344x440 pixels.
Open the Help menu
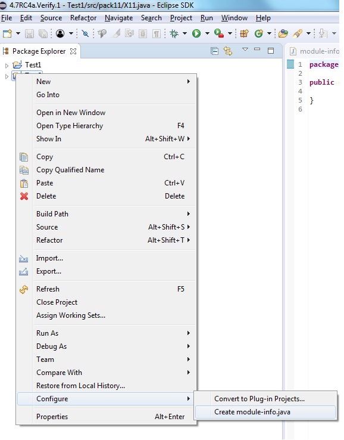click(x=263, y=18)
